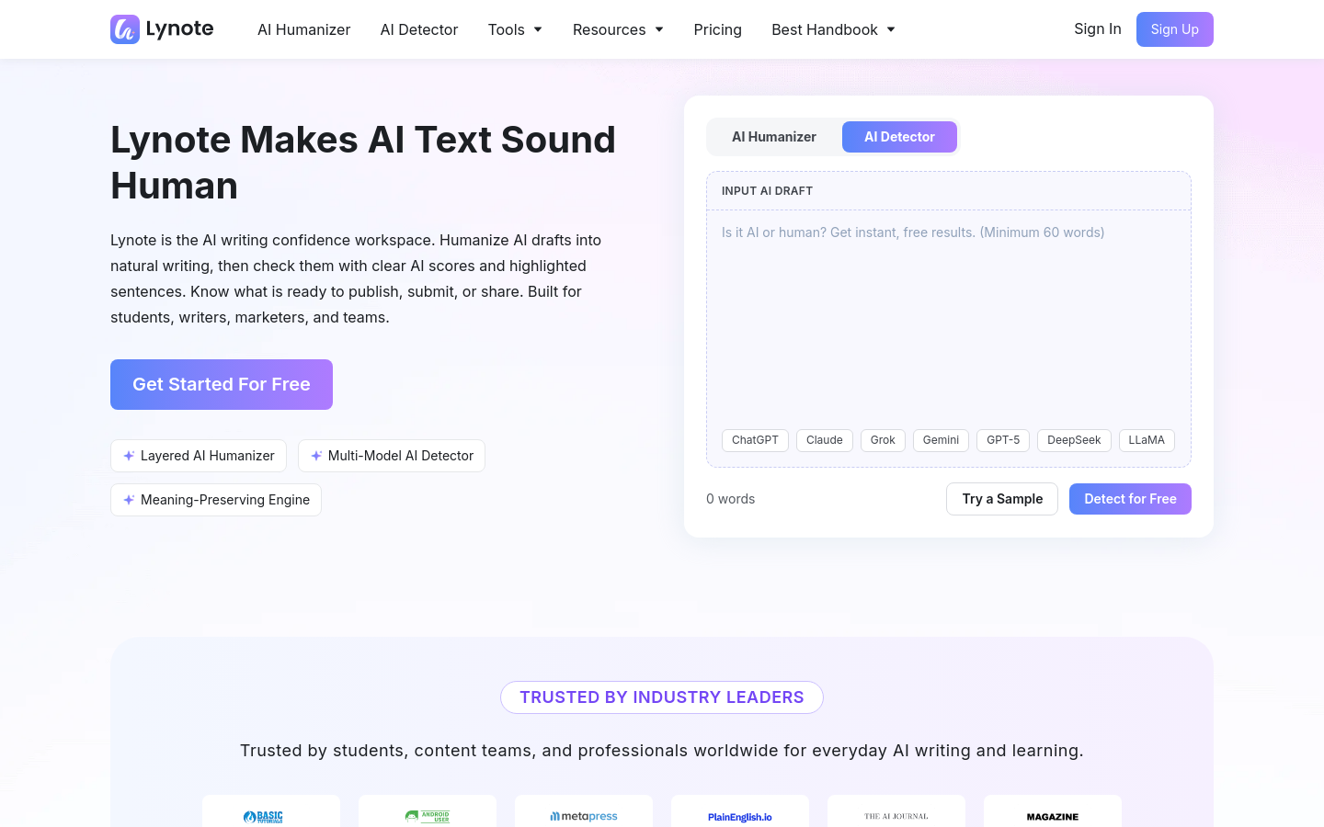Click the Claude model tag
Screen dimensions: 1324x827
(x=825, y=440)
